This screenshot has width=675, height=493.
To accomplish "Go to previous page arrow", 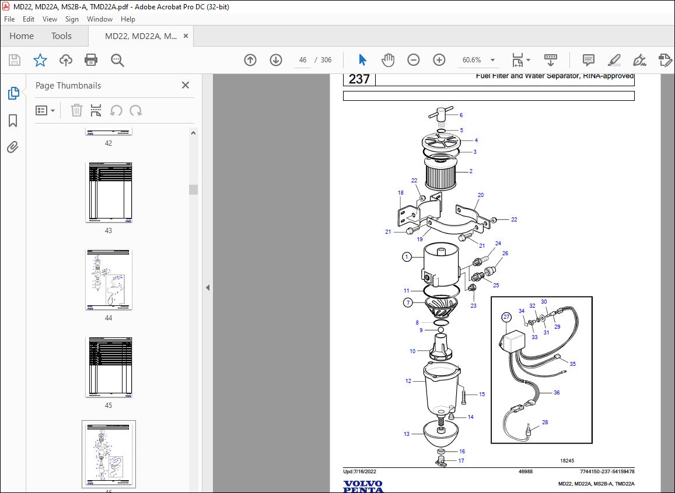I will pyautogui.click(x=250, y=60).
